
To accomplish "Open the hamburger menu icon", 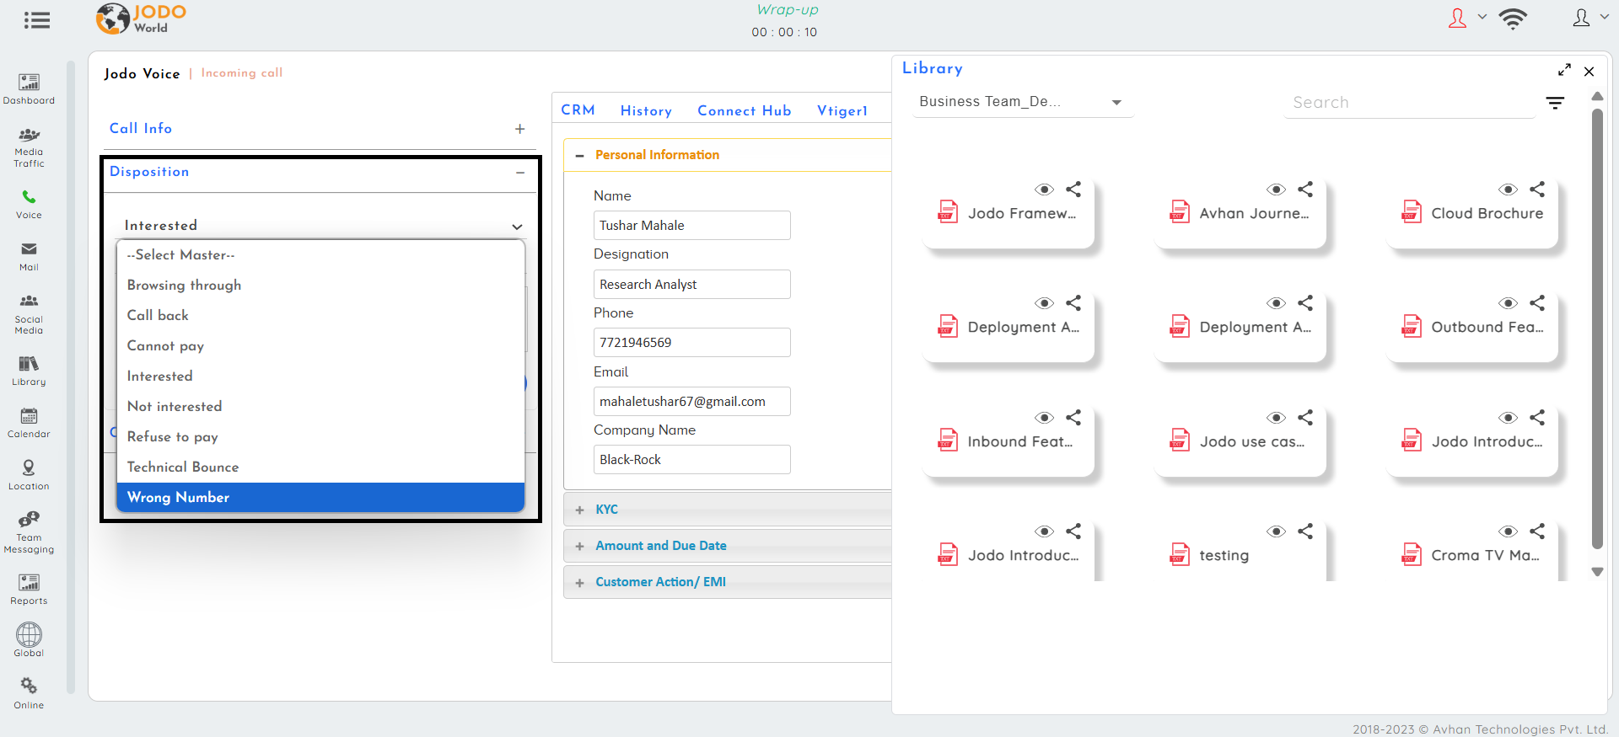I will tap(36, 20).
